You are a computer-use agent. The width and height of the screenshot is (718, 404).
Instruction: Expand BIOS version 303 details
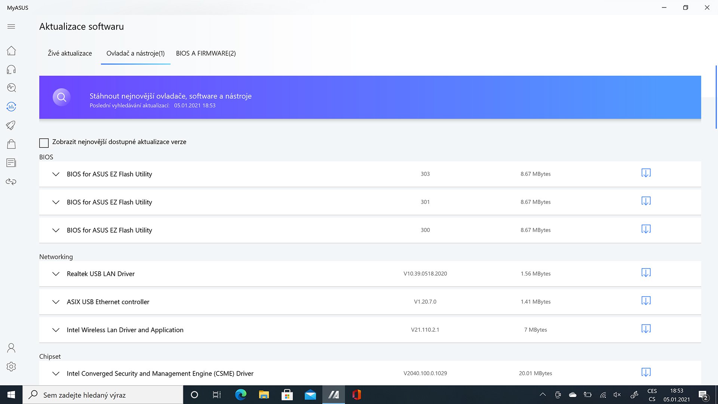[56, 174]
